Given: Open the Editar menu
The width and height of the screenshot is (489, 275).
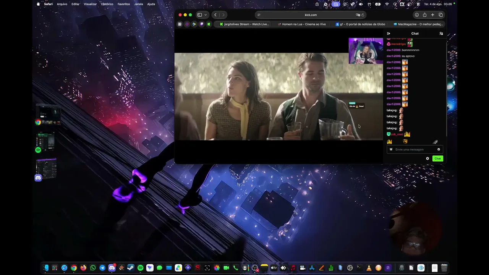Looking at the screenshot, I should [76, 4].
